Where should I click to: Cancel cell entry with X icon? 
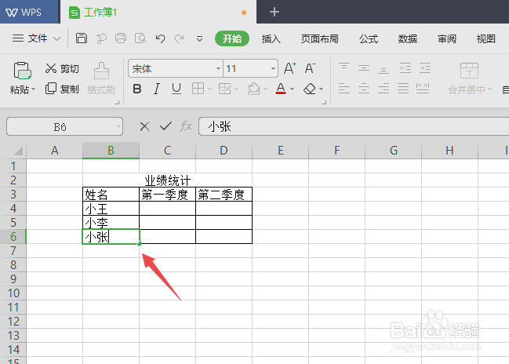coord(145,126)
